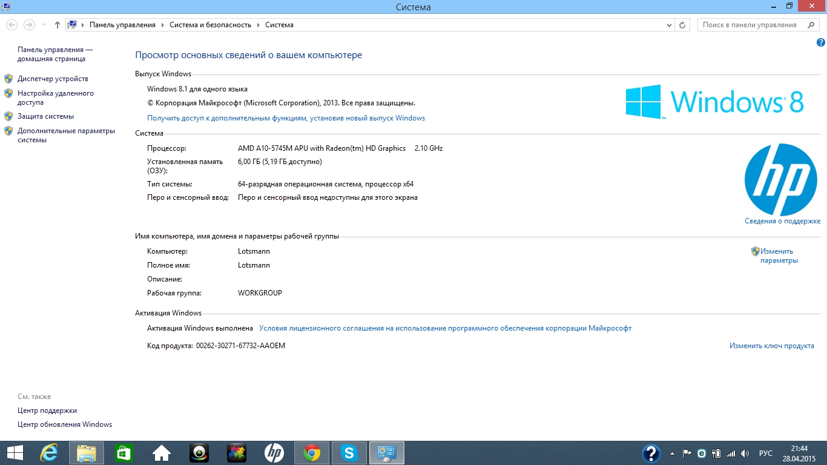Open Защита системы
Screen dimensions: 827x465
pyautogui.click(x=45, y=116)
